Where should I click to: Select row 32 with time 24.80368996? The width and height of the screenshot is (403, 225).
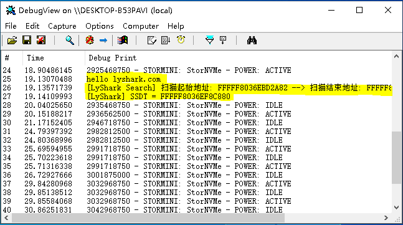click(x=197, y=140)
